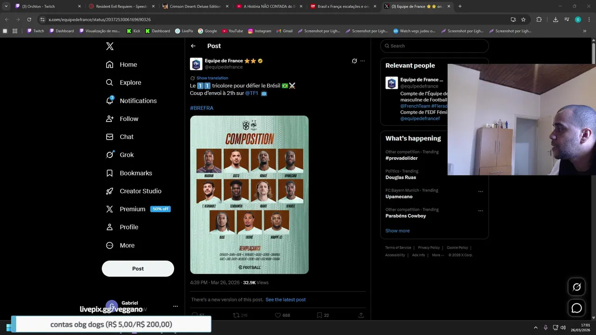Switch to A História NÃO CONTADA tab
The width and height of the screenshot is (596, 335).
(x=270, y=7)
